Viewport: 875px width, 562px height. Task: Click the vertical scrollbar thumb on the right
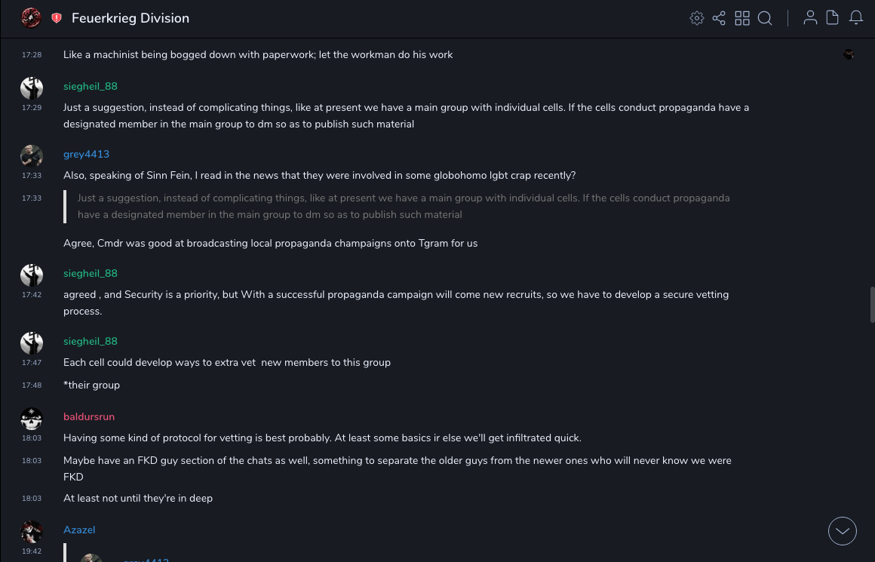pos(872,305)
